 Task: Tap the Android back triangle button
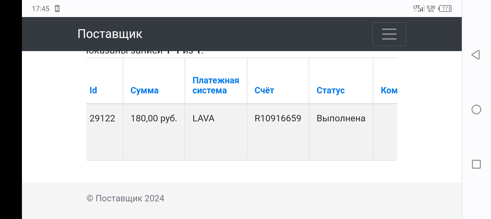pos(476,55)
